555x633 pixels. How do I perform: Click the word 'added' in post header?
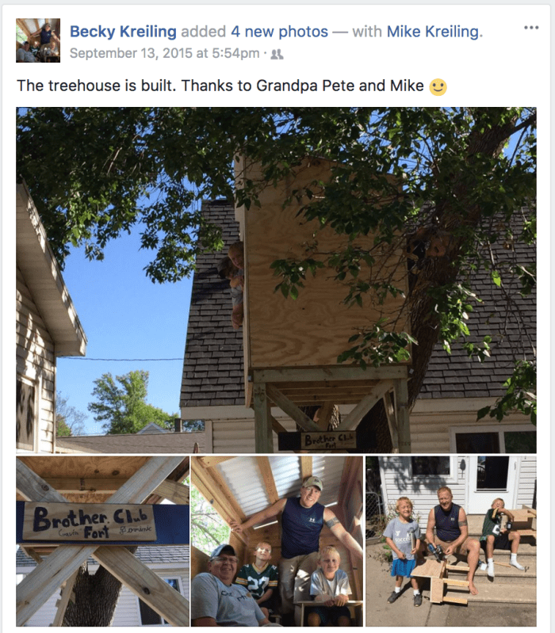[203, 32]
